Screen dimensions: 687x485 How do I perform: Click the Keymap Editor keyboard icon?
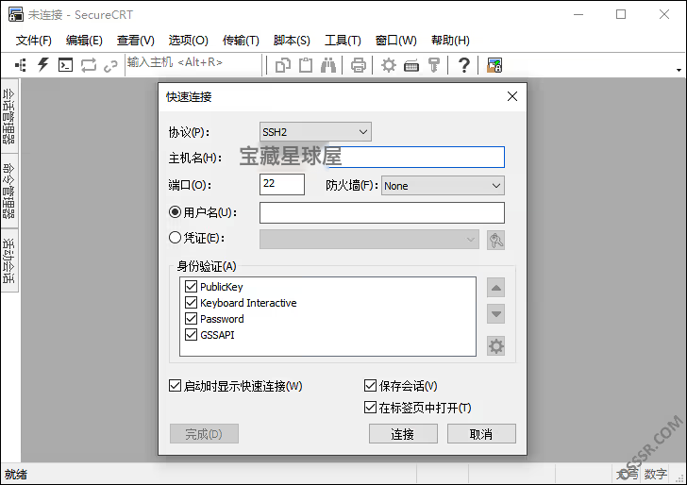pos(411,66)
